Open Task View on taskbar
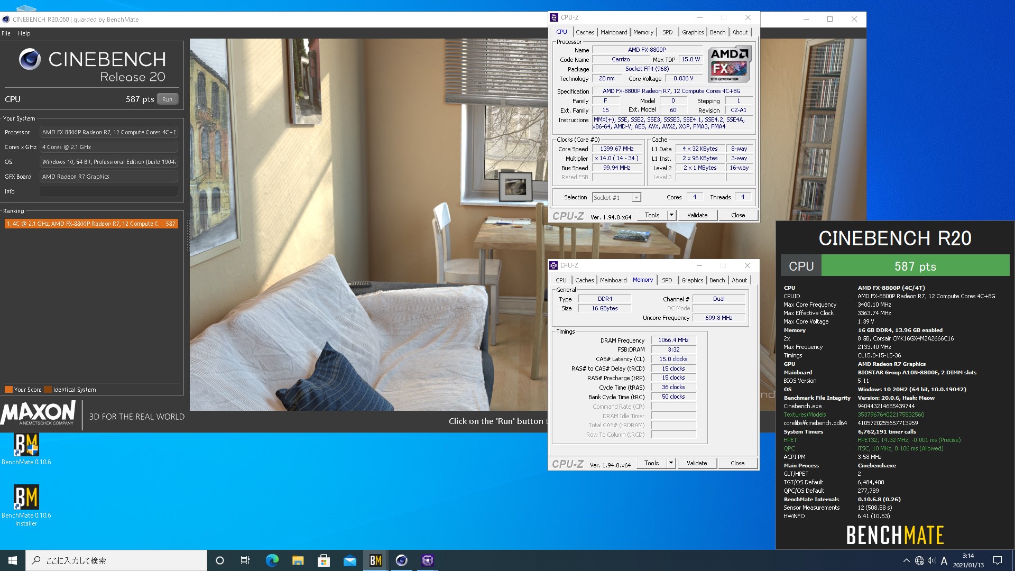Image resolution: width=1015 pixels, height=571 pixels. click(x=245, y=560)
